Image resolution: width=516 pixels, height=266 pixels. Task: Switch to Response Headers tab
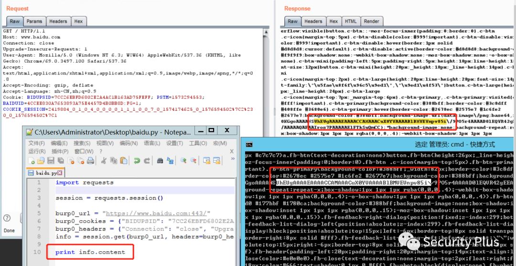click(x=313, y=21)
